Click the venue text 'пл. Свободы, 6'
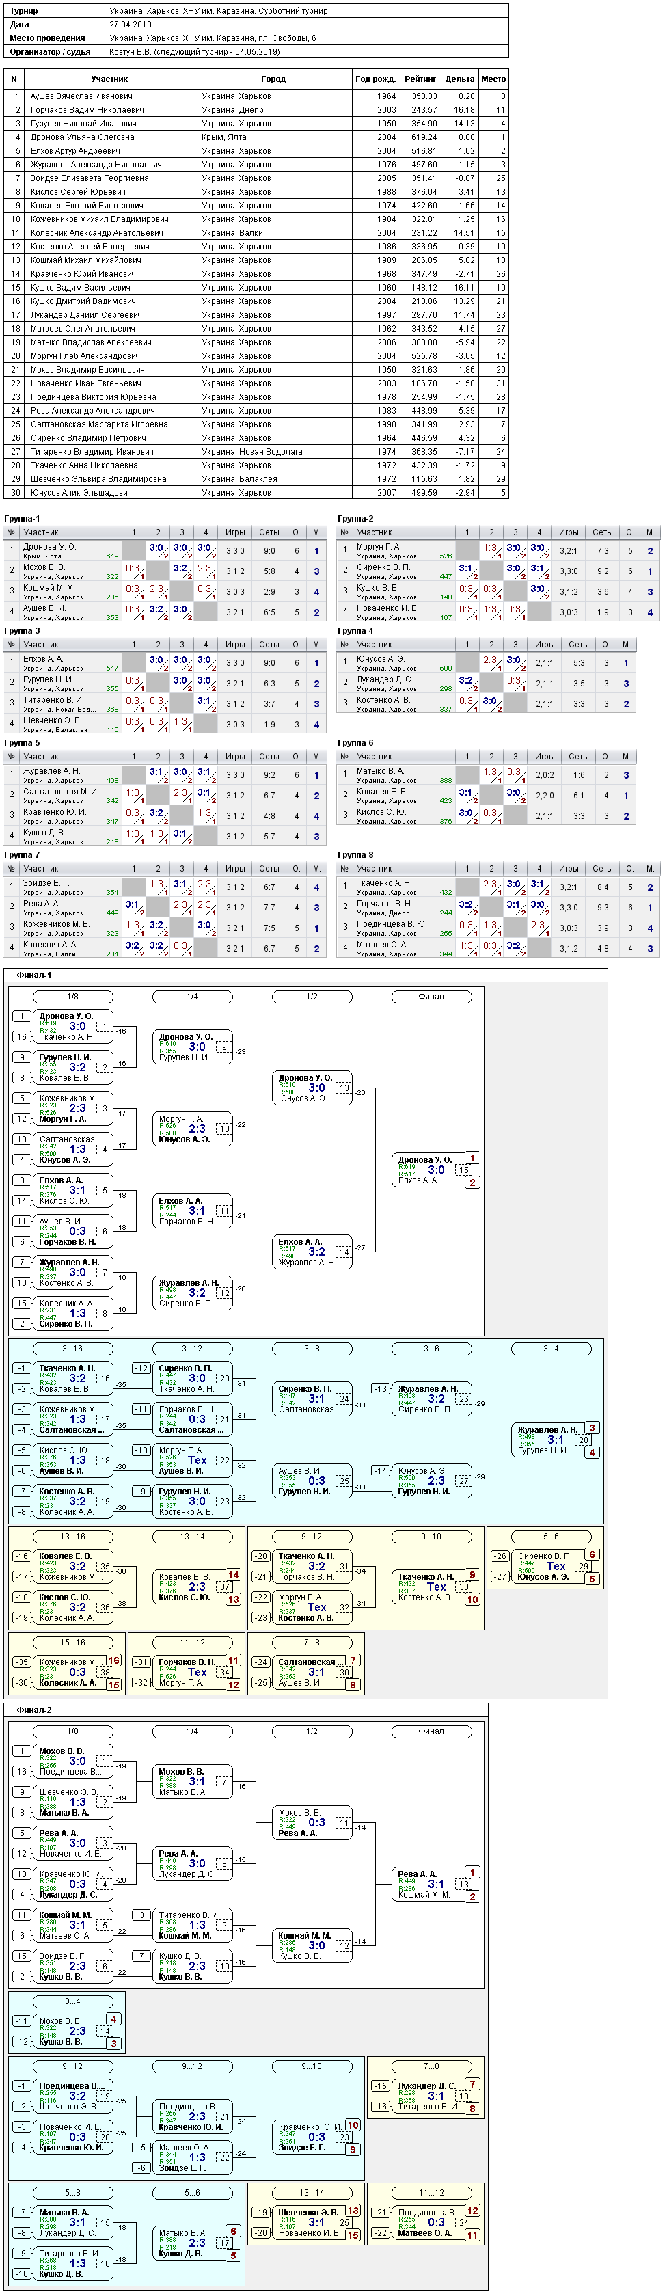This screenshot has width=667, height=2294. coord(285,38)
